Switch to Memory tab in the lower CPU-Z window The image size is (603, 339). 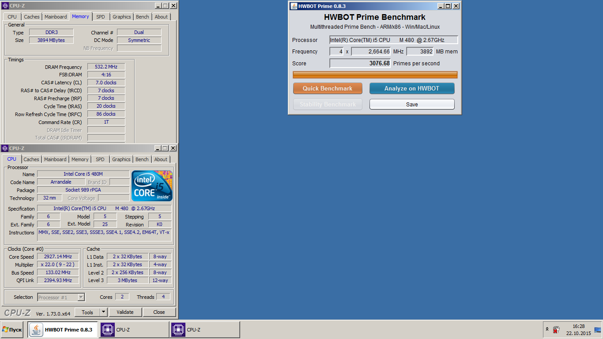coord(80,159)
